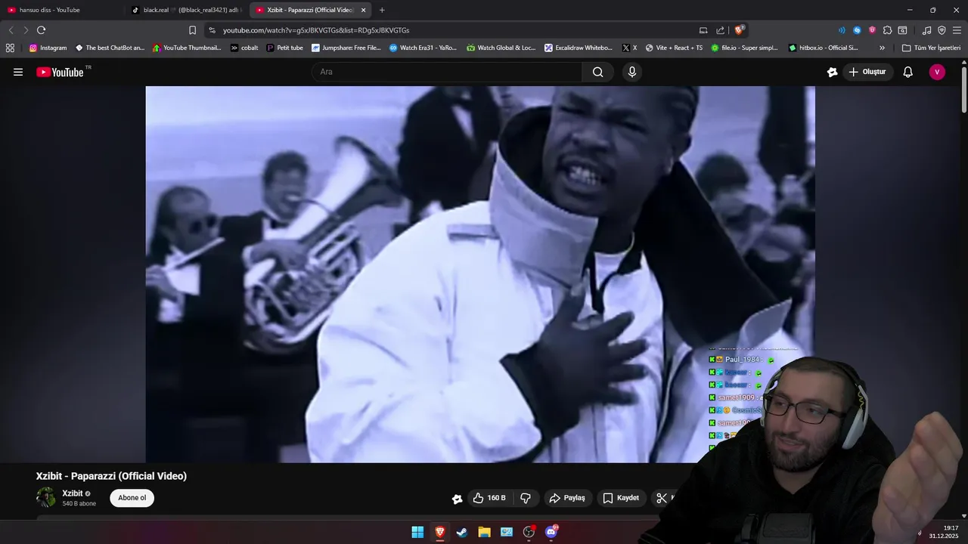968x544 pixels.
Task: Open the Xzibit channel avatar
Action: point(46,497)
